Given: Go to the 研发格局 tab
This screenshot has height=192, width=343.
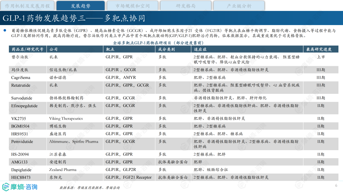Looking at the screenshot, I should (185, 6).
